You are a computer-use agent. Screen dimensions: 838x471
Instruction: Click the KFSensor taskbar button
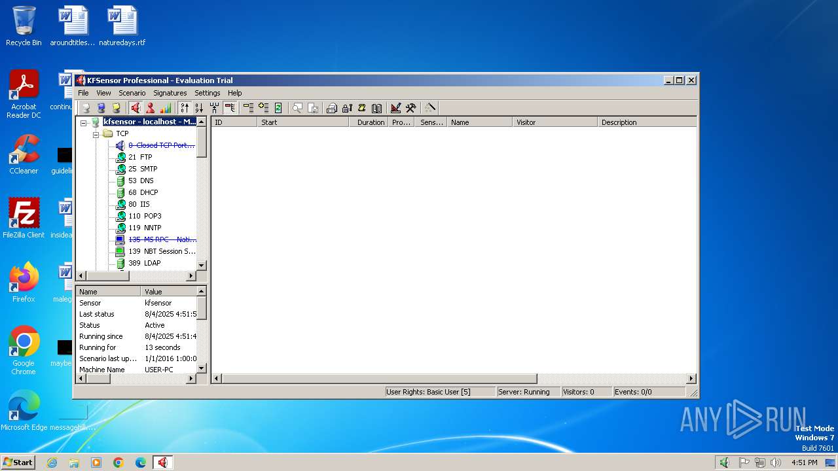162,462
